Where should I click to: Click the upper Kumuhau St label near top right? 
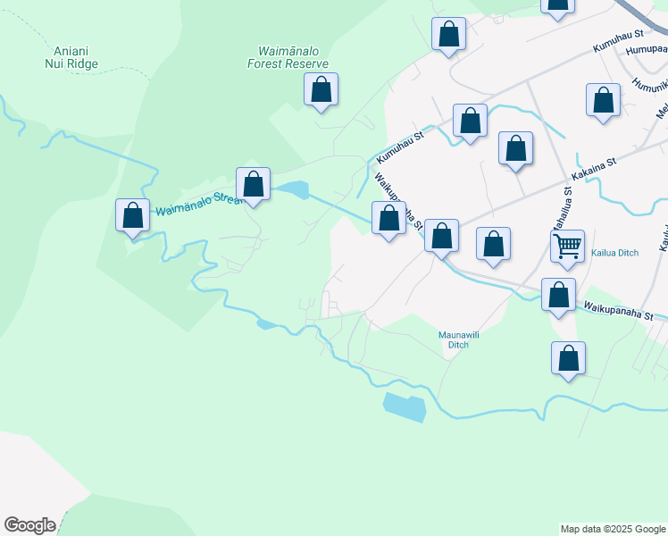pyautogui.click(x=618, y=40)
